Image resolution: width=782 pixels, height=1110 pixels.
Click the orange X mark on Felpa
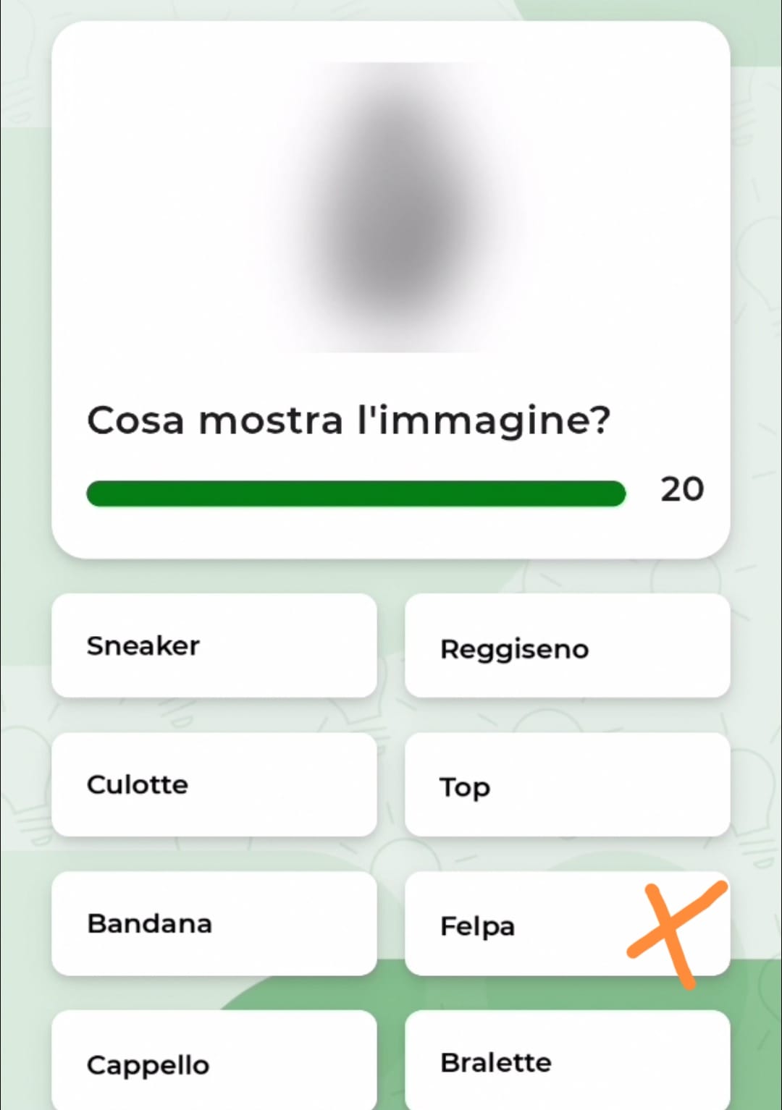(673, 931)
